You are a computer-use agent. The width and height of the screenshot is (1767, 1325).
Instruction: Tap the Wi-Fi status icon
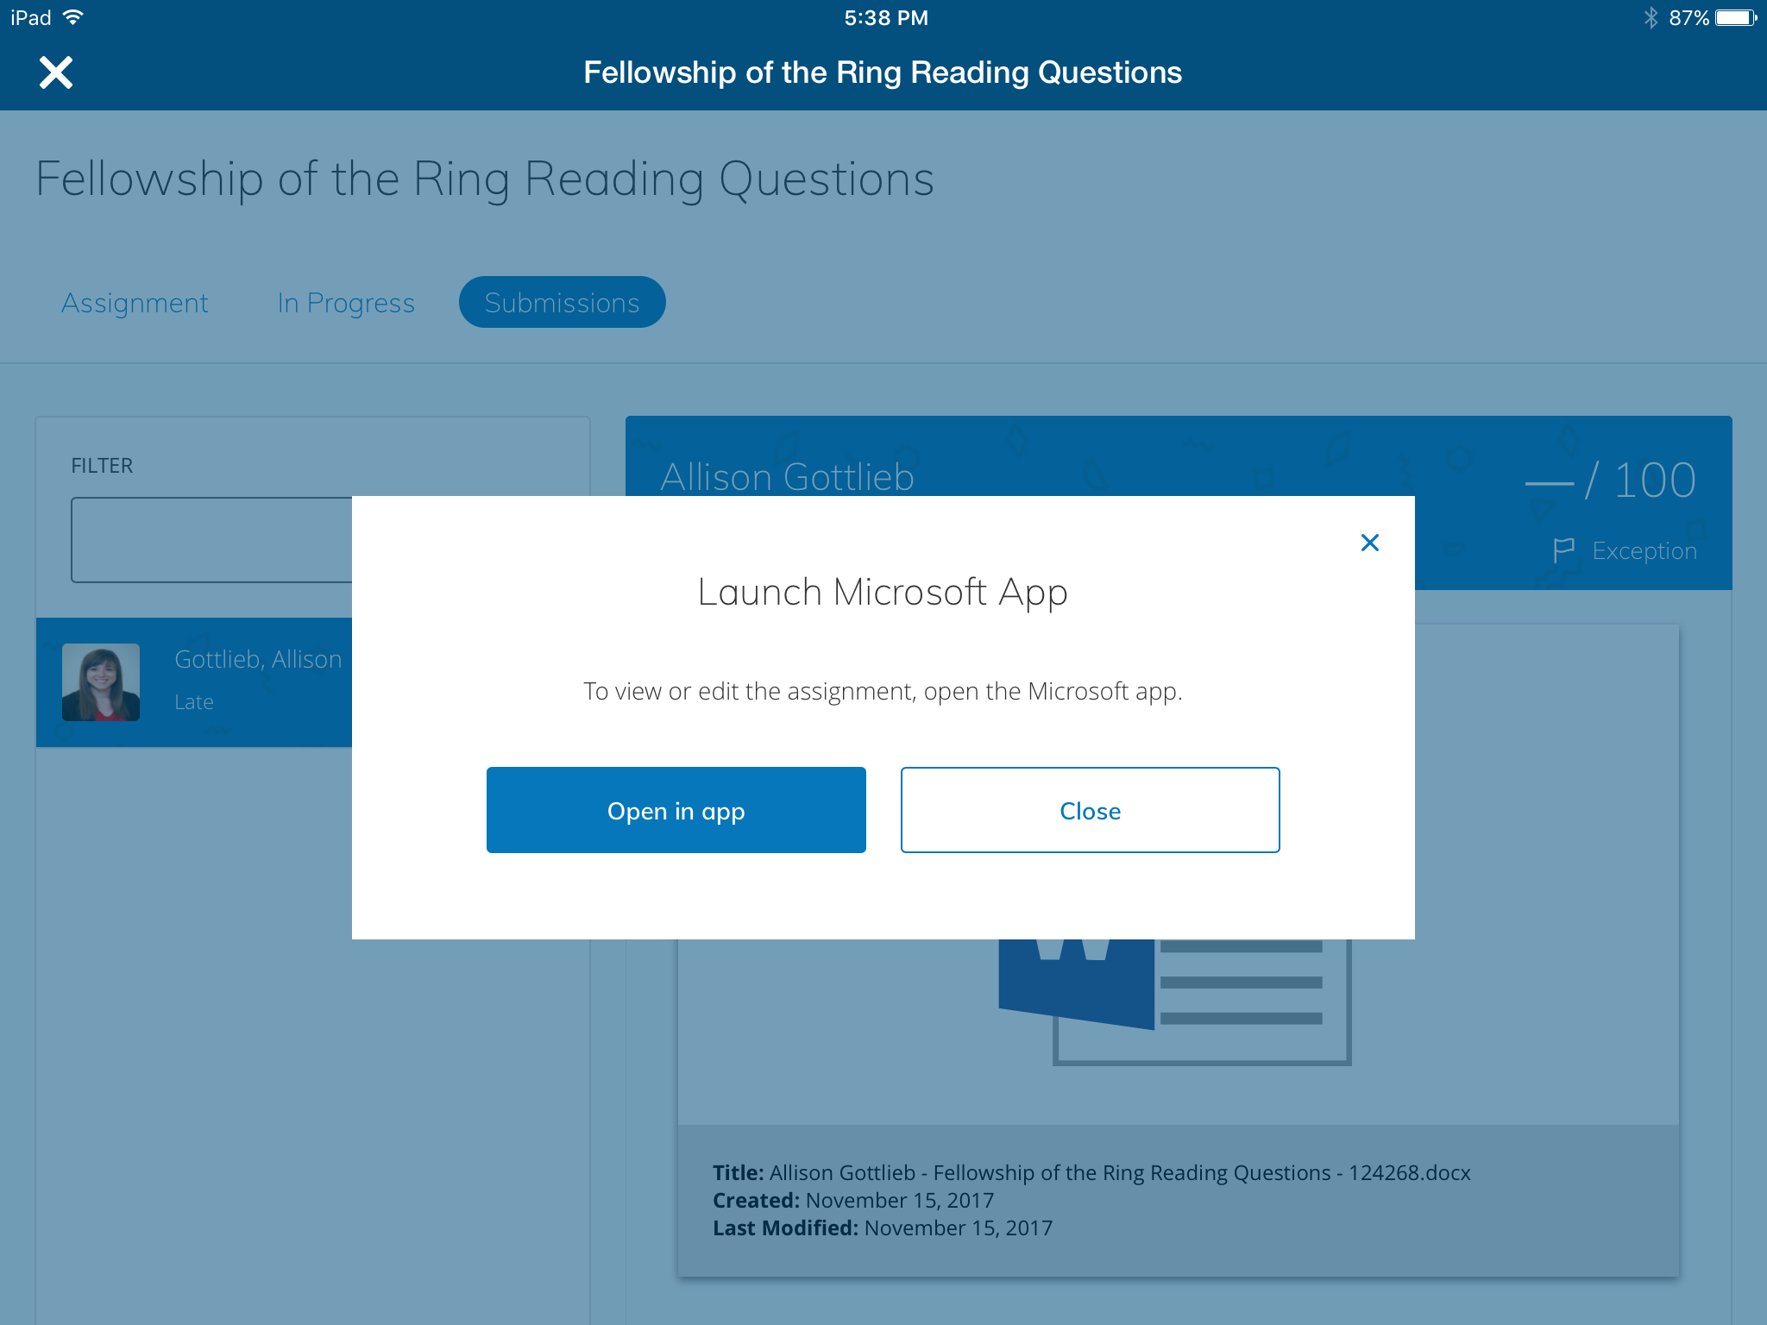pyautogui.click(x=73, y=18)
